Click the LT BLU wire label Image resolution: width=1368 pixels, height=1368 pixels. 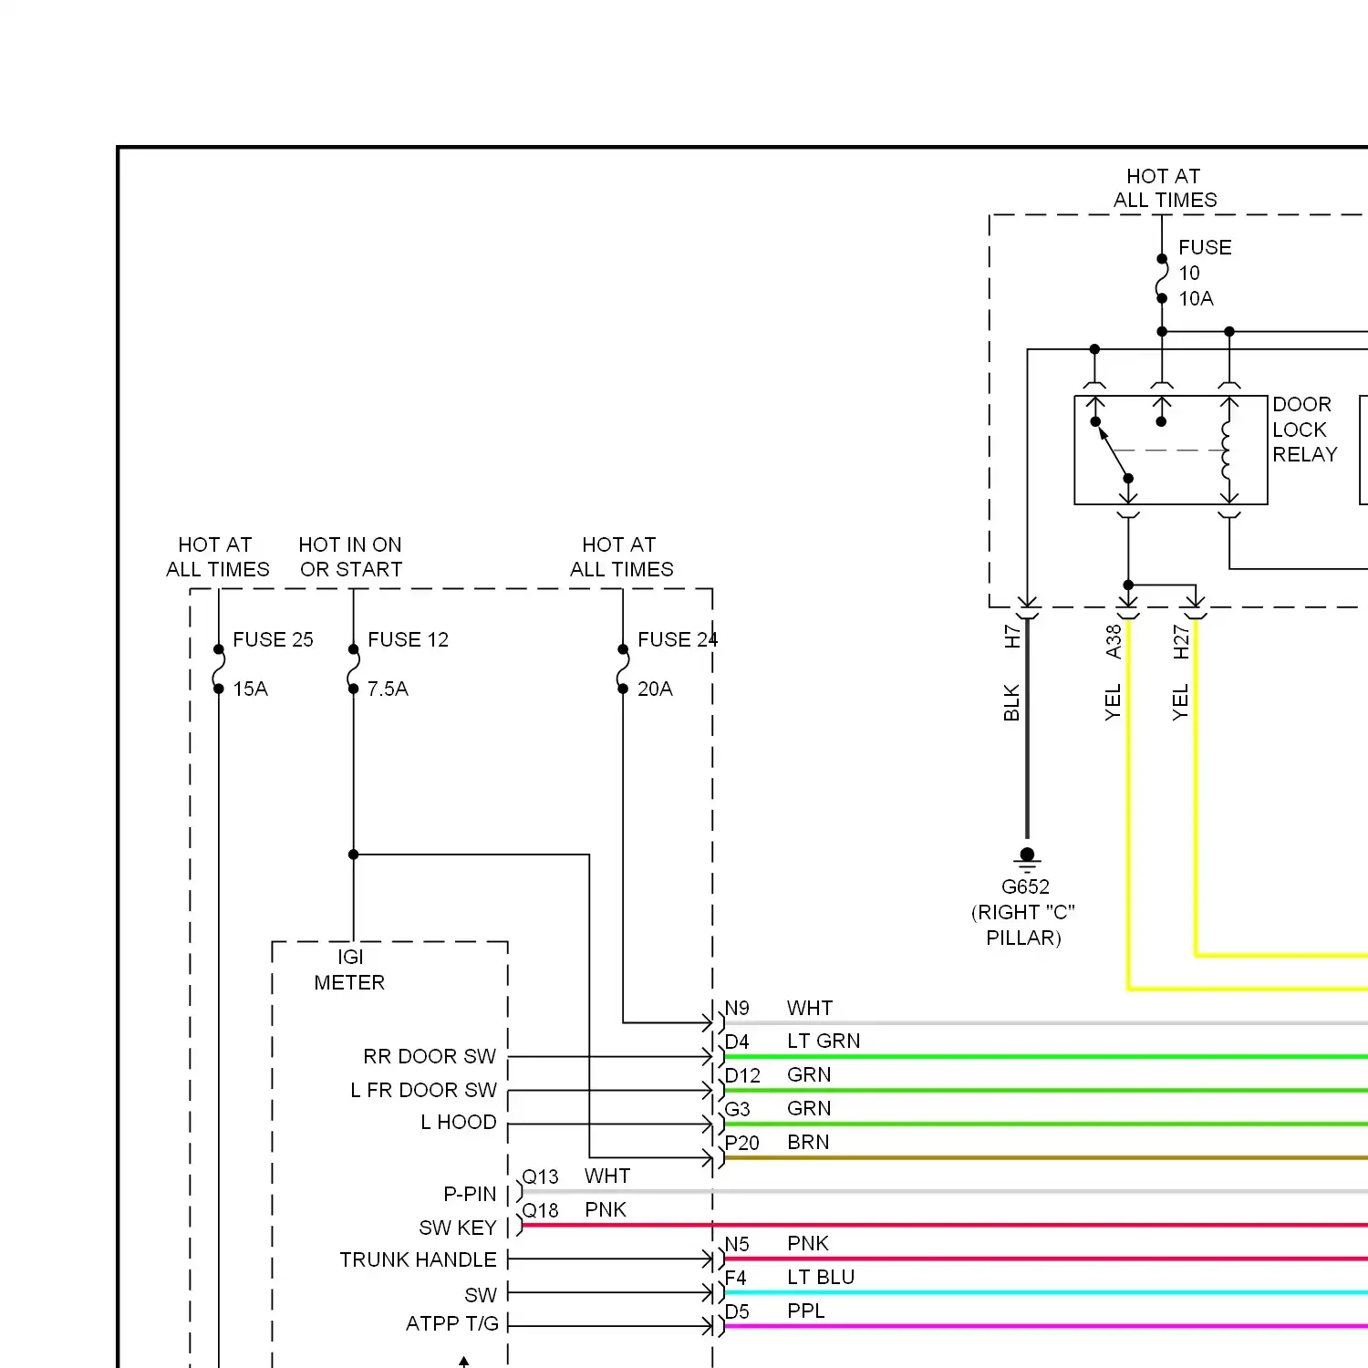pyautogui.click(x=821, y=1277)
